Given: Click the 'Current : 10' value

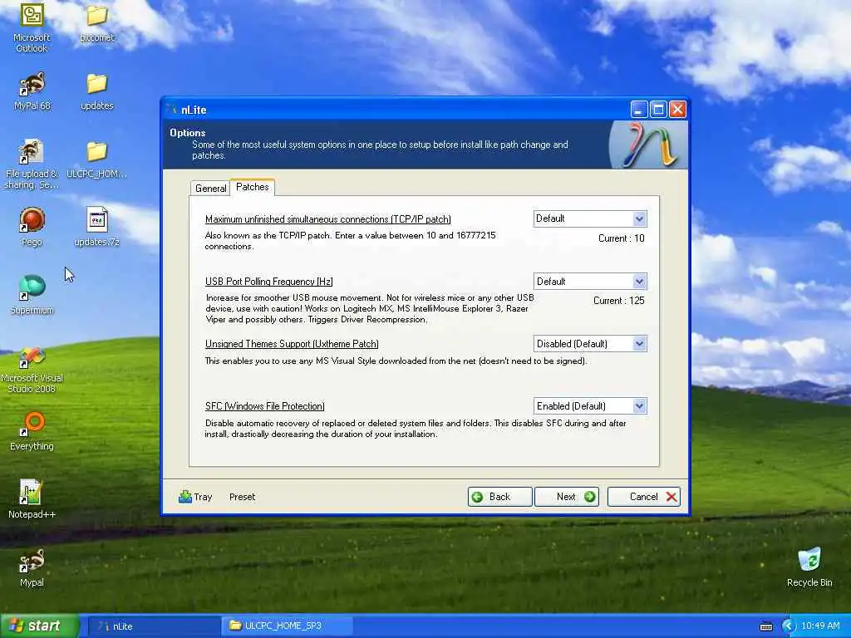Looking at the screenshot, I should coord(622,238).
